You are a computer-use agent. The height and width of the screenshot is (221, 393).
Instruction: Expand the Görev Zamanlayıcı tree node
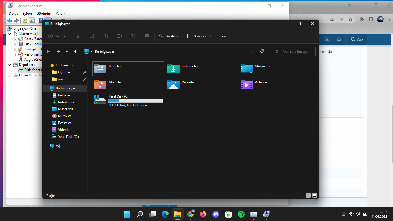click(x=15, y=39)
